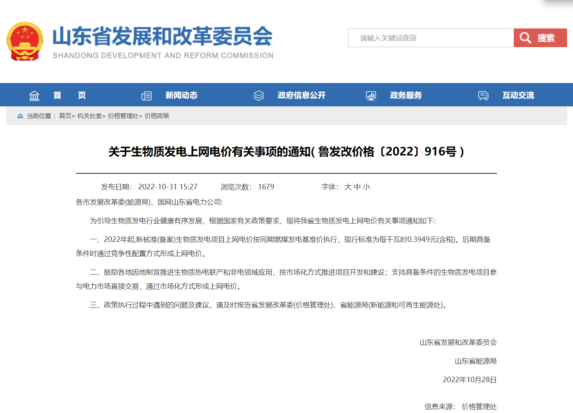
Task: Set font size to 小
Action: point(366,187)
